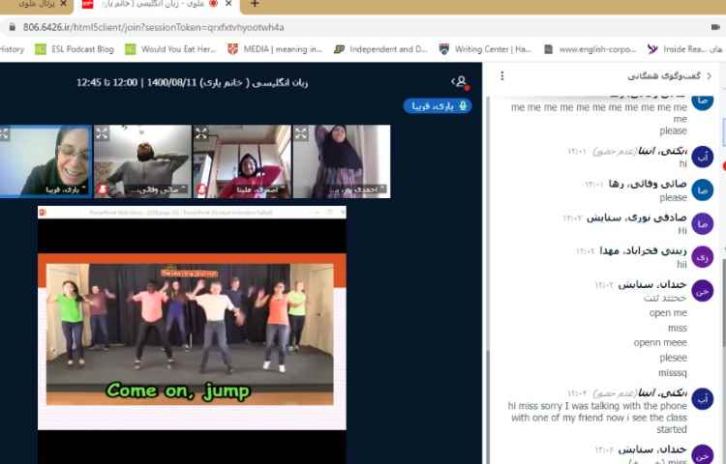Viewport: 726px width, 464px height.
Task: Open www.english-corpo bookmark
Action: (590, 49)
